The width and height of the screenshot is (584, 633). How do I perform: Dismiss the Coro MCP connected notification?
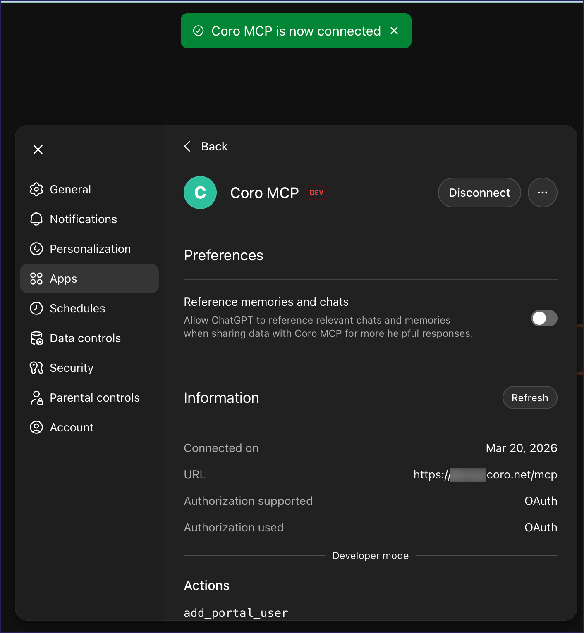click(x=394, y=31)
